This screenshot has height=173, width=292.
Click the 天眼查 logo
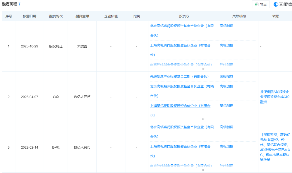[x=283, y=4]
